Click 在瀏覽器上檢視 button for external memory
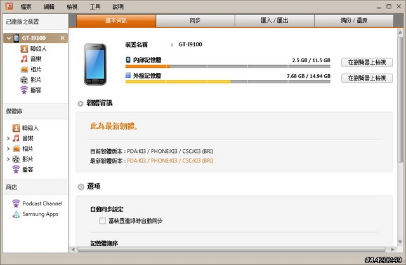Screen dimensions: 406x265 (x=367, y=78)
